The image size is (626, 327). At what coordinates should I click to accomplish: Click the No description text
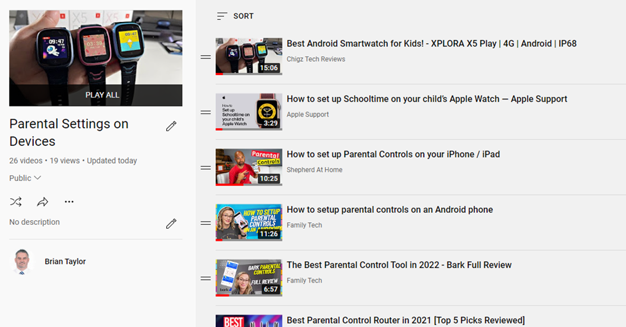tap(35, 222)
